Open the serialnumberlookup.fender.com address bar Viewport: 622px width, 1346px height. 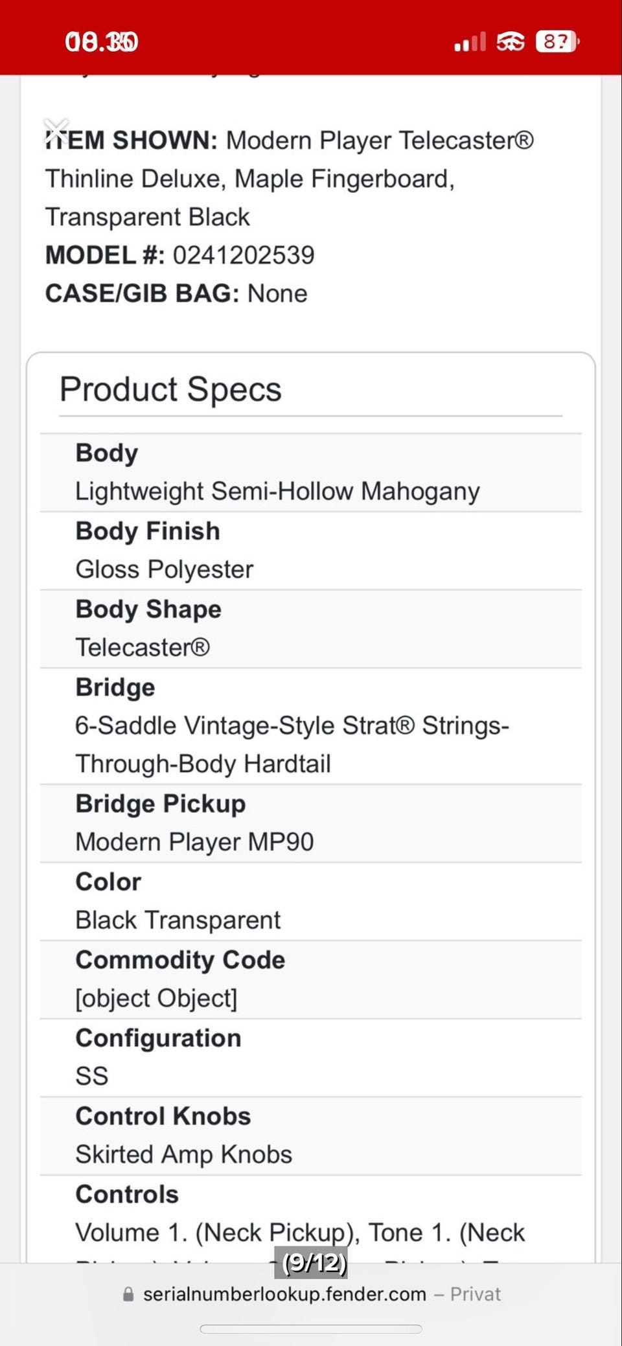pos(284,1294)
